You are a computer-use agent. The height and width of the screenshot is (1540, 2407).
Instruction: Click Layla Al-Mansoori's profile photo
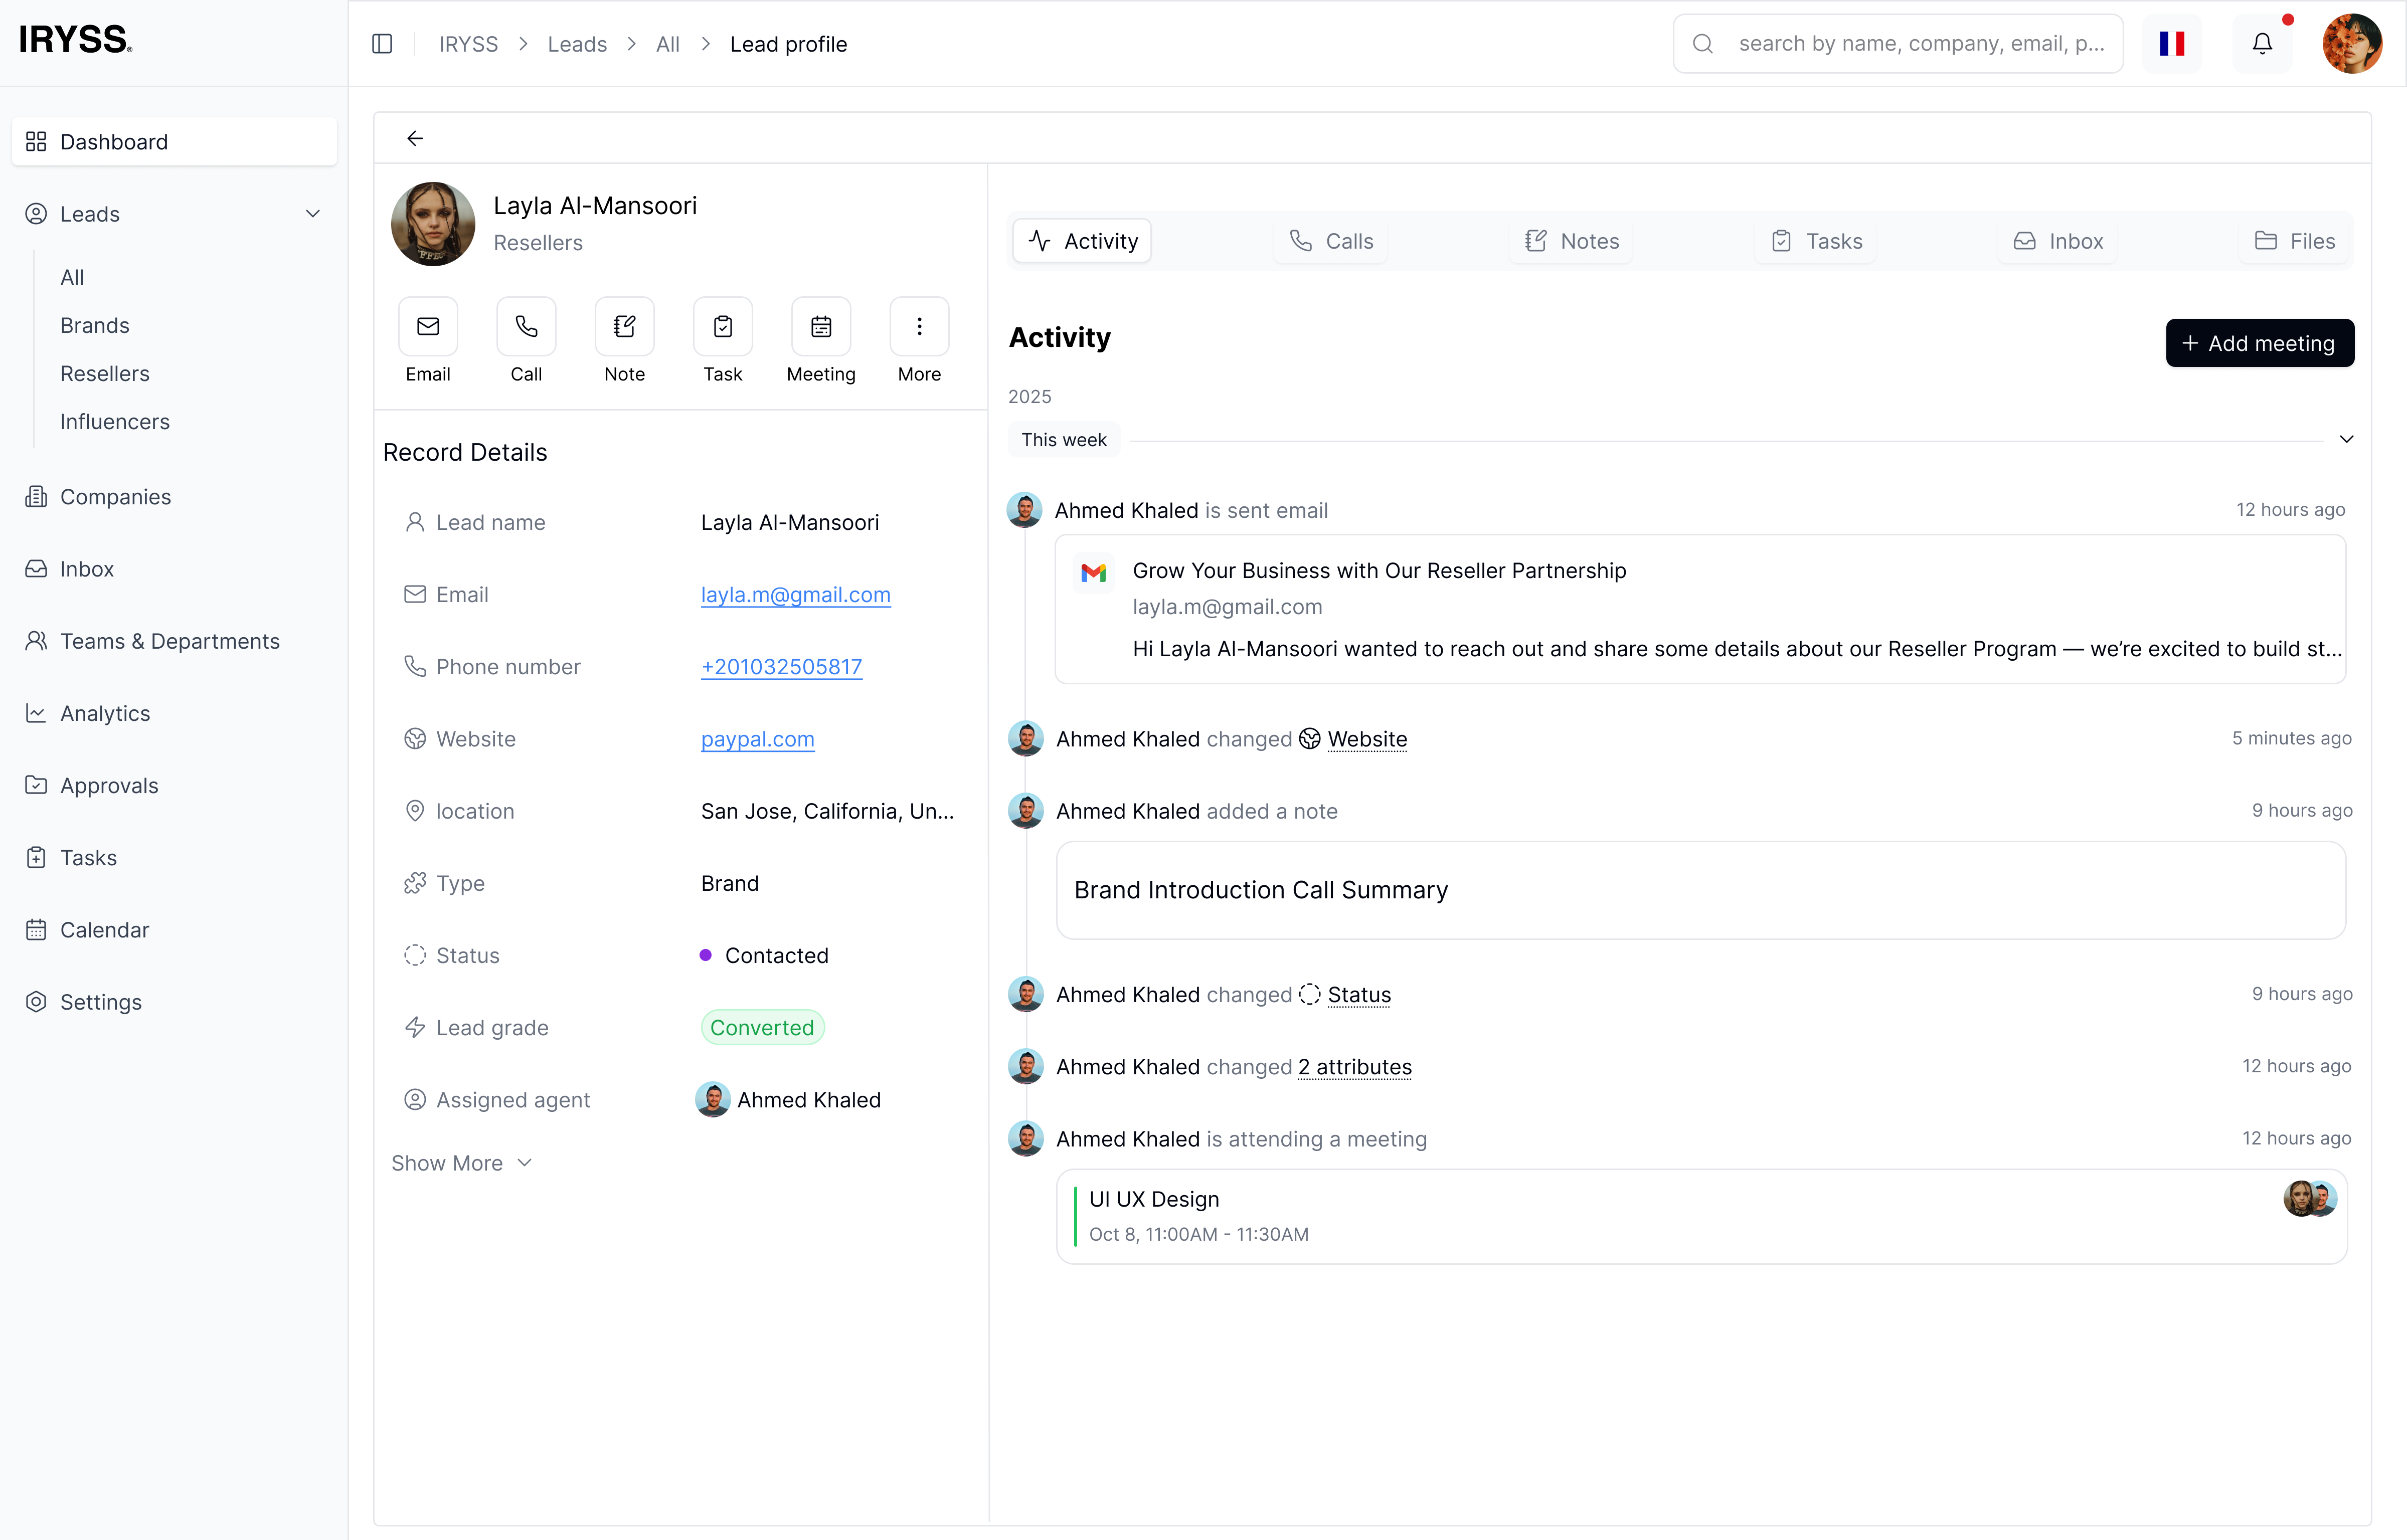[433, 223]
